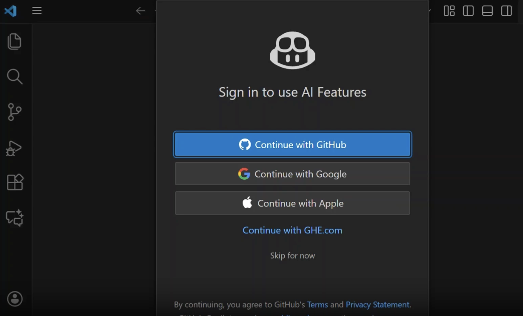The height and width of the screenshot is (316, 523).
Task: Open the Extensions view
Action: click(x=15, y=182)
